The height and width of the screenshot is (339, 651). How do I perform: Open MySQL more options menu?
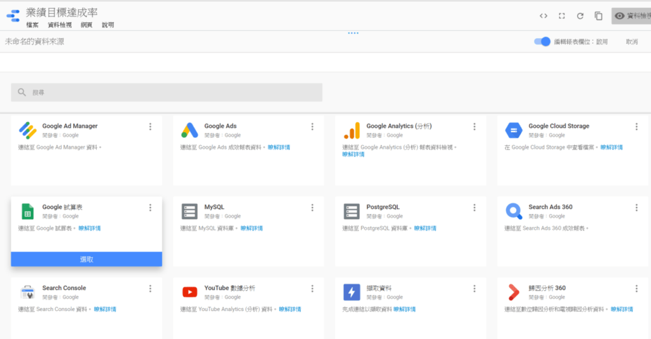312,208
